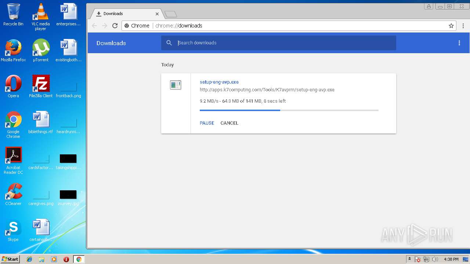The image size is (470, 264).
Task: Select the enterprises Word document icon
Action: [x=68, y=15]
